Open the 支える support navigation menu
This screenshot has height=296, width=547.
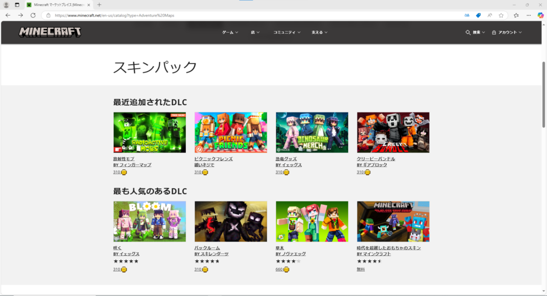(x=319, y=33)
